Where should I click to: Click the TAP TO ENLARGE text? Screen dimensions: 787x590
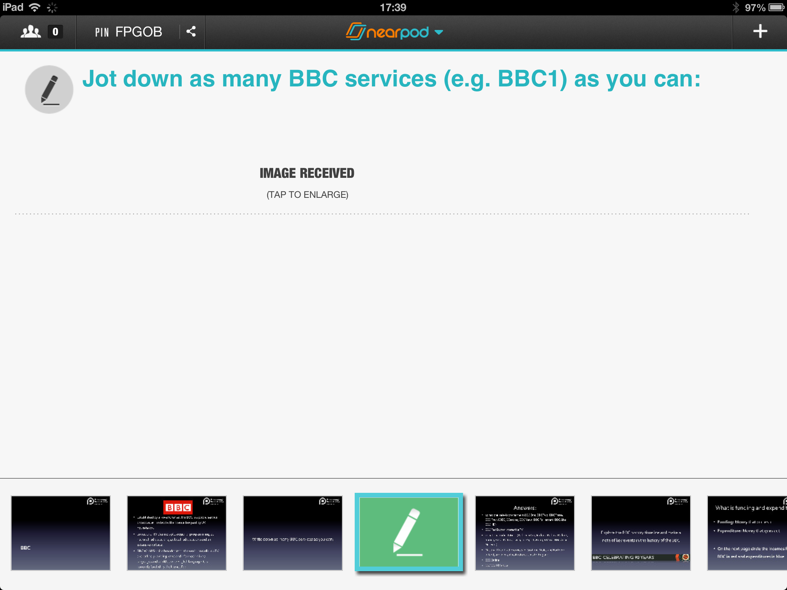[x=307, y=195]
